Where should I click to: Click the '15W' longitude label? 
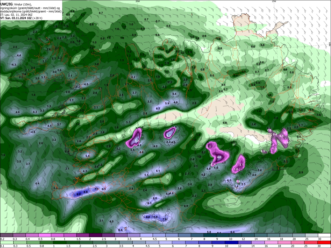point(274,1)
